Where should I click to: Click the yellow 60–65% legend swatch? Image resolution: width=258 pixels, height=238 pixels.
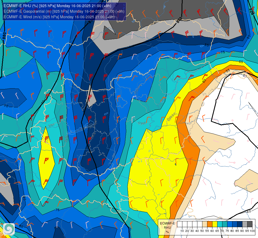coord(215,224)
